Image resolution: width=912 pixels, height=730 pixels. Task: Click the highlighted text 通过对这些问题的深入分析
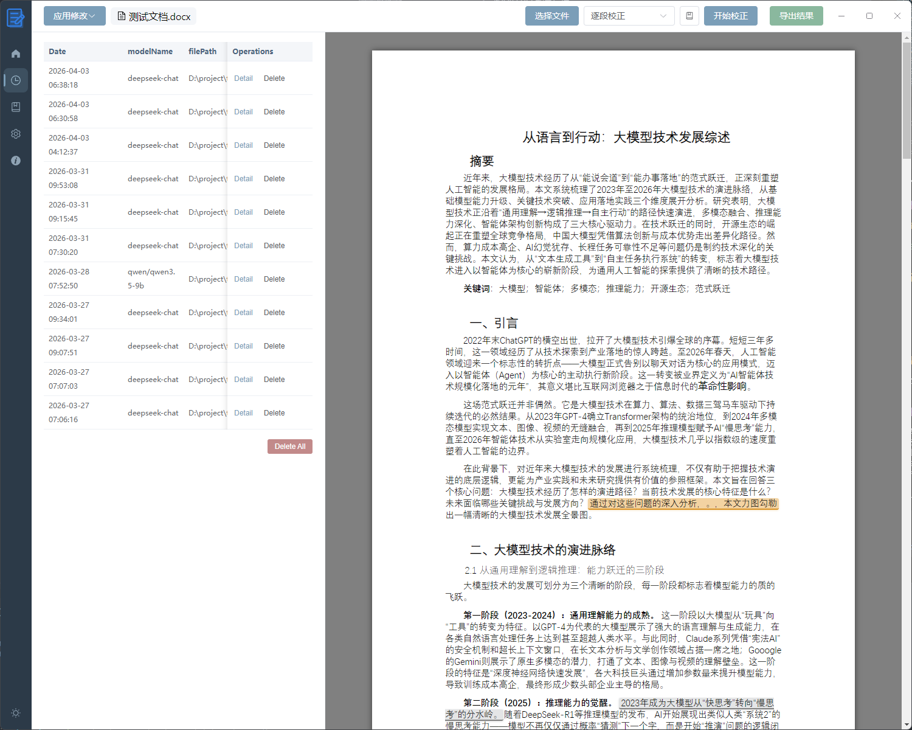click(643, 504)
